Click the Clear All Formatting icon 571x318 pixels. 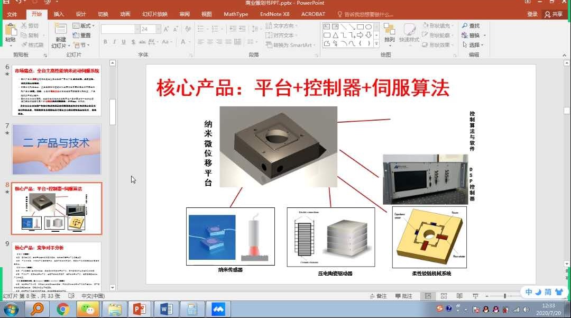tap(188, 29)
